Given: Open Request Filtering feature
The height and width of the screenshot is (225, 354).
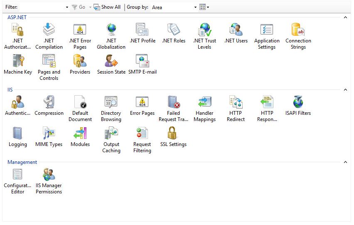Looking at the screenshot, I should [x=142, y=140].
